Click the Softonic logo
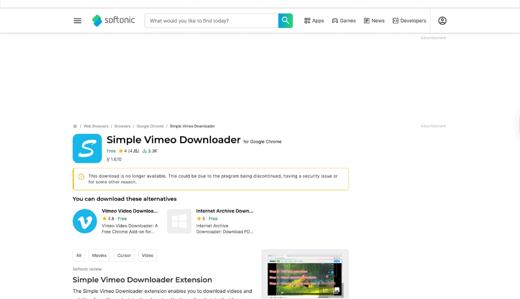Screen dimensions: 520x299 113,20
